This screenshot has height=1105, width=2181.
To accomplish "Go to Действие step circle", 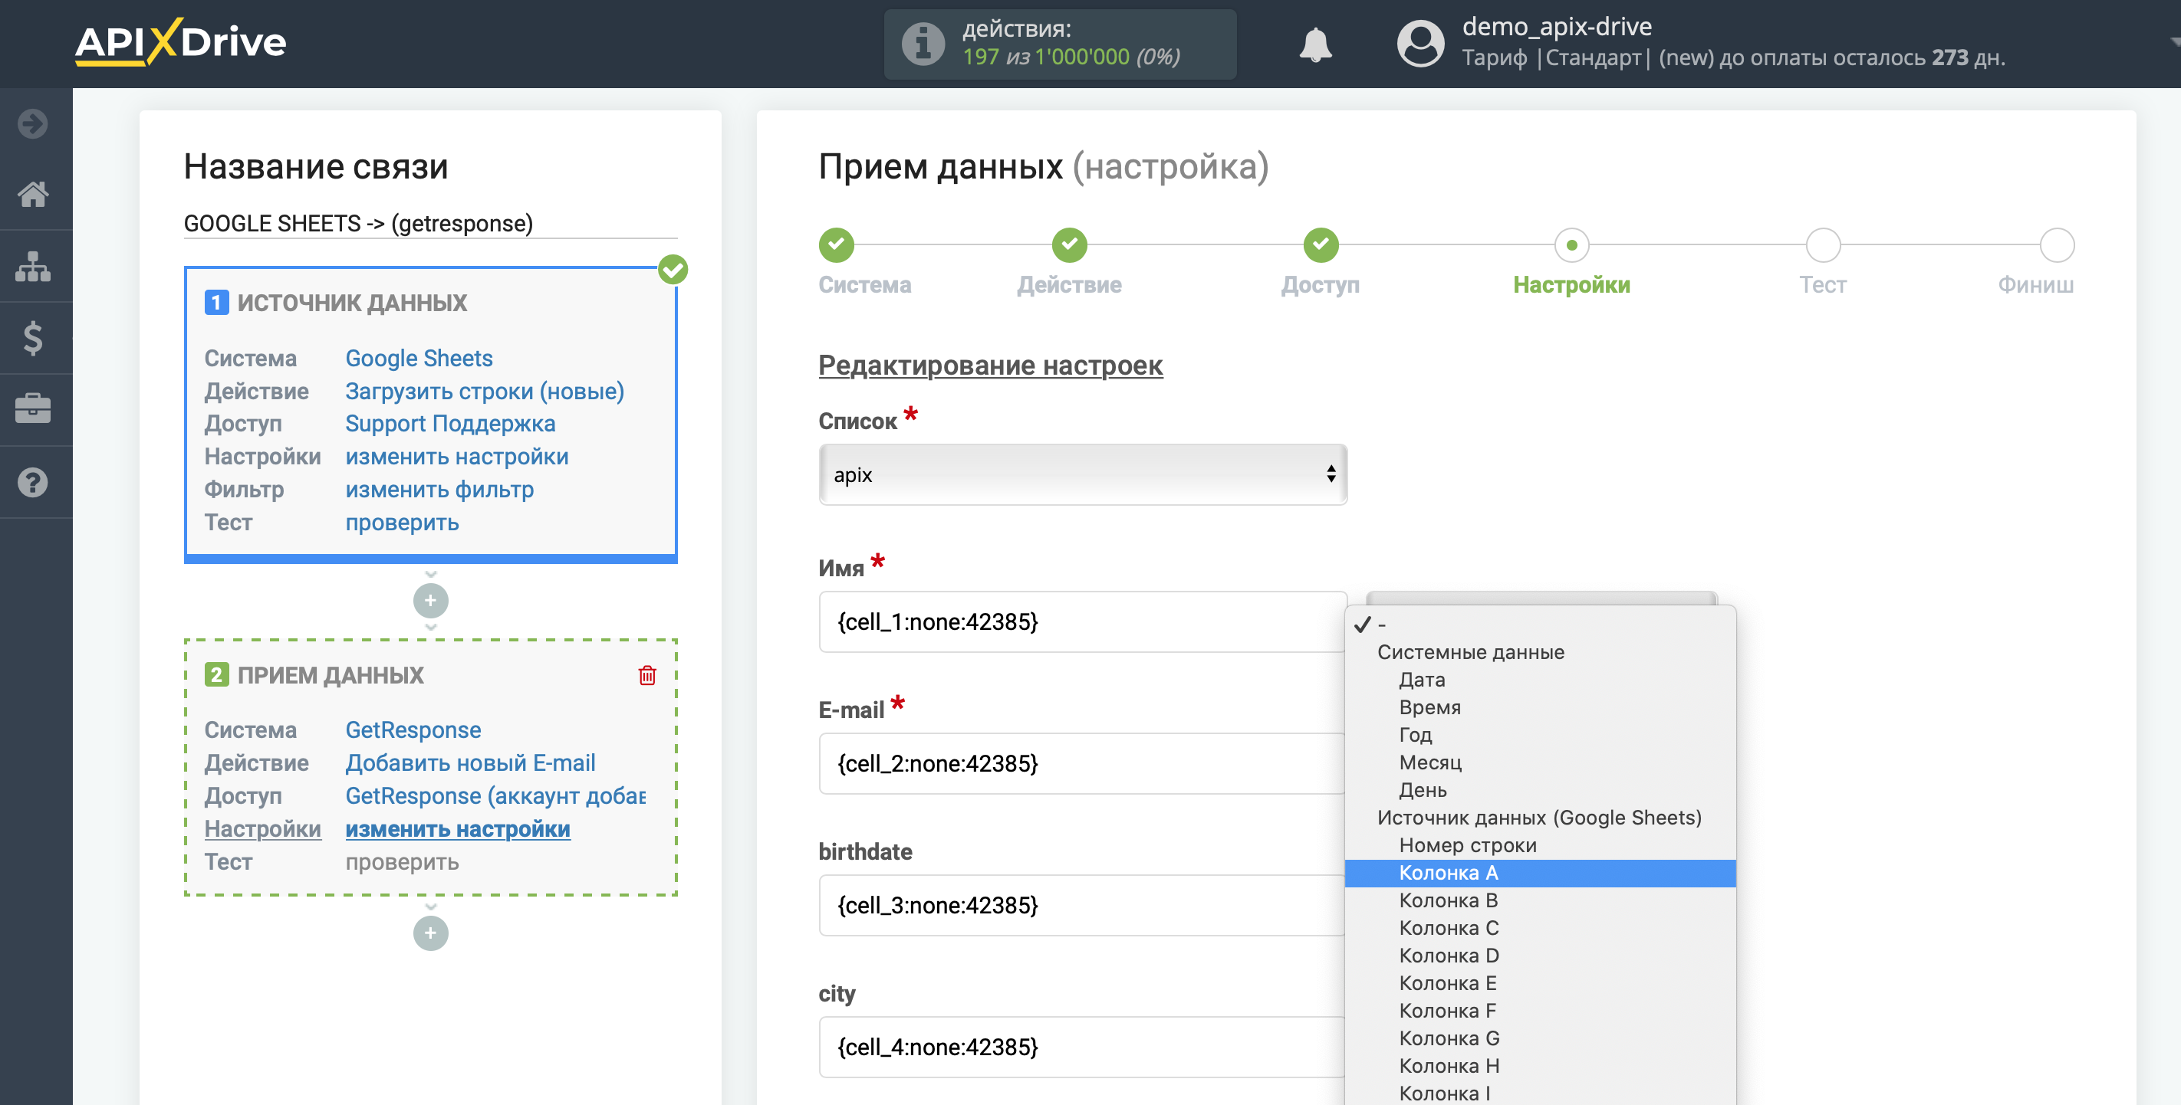I will [1069, 245].
